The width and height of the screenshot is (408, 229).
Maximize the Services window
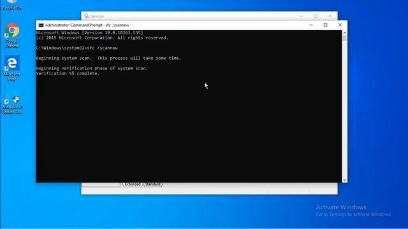coord(316,16)
